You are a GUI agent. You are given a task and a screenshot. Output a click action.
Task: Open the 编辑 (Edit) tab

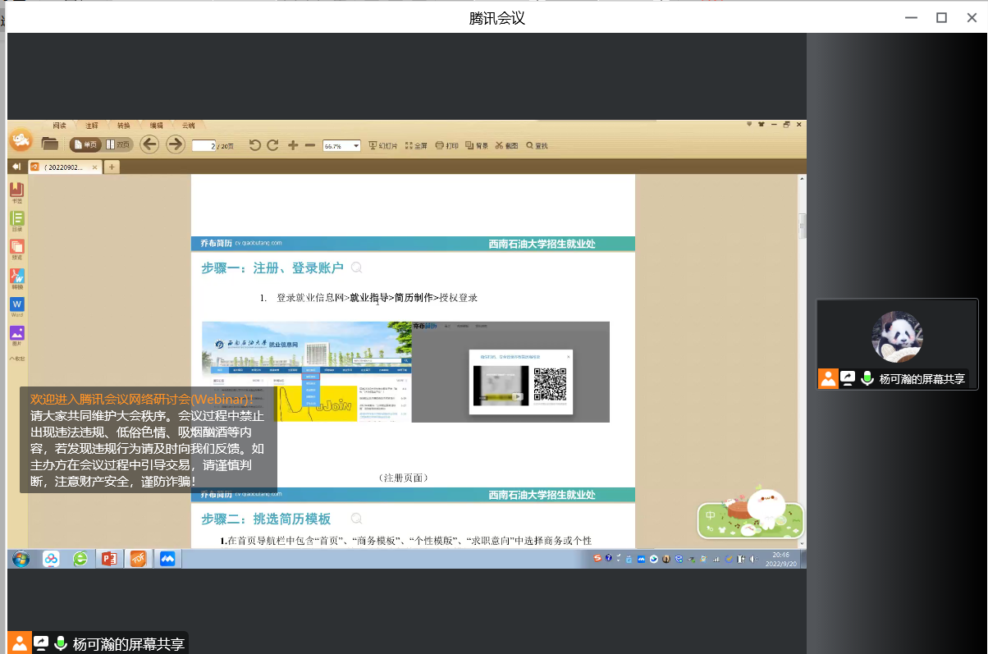tap(156, 126)
